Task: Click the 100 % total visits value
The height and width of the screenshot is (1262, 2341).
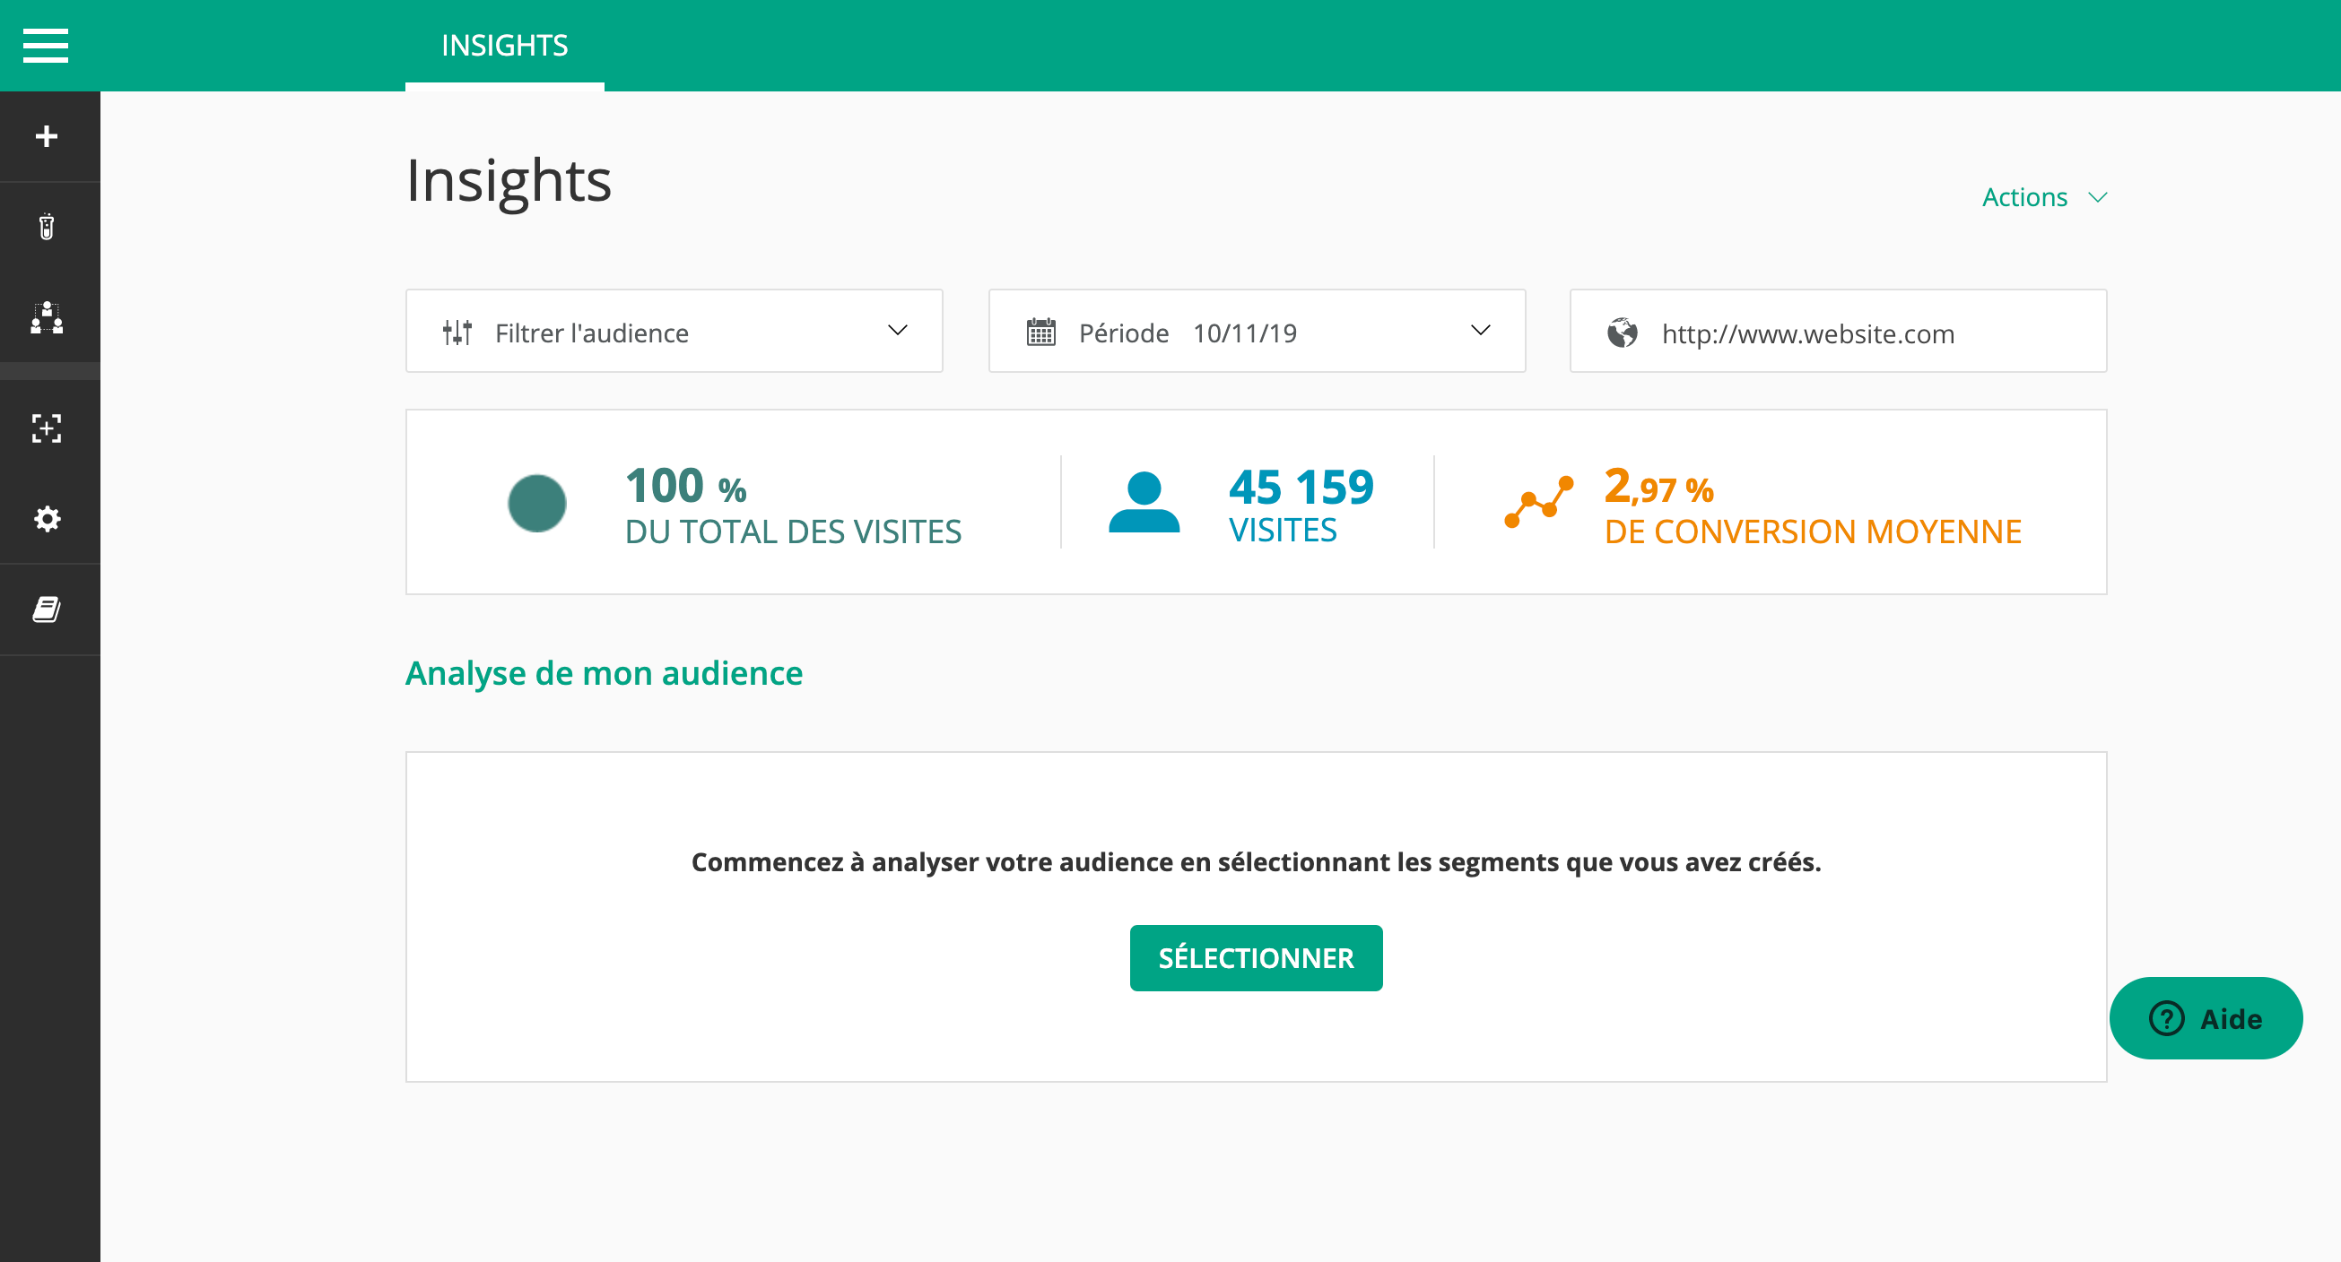Action: point(686,487)
